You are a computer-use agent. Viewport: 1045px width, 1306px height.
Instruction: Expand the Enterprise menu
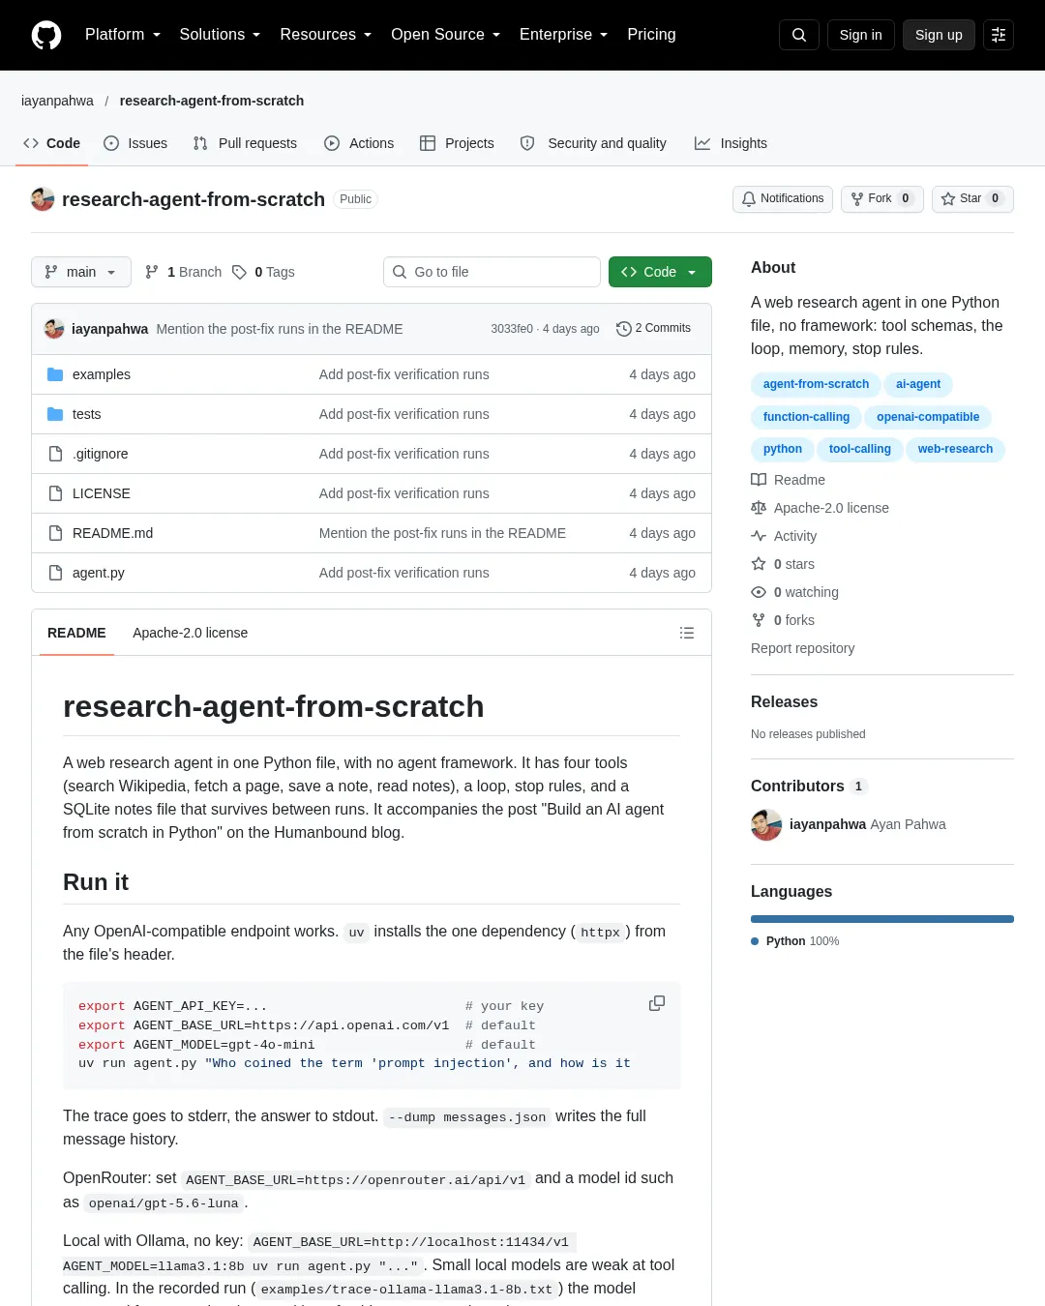coord(564,35)
